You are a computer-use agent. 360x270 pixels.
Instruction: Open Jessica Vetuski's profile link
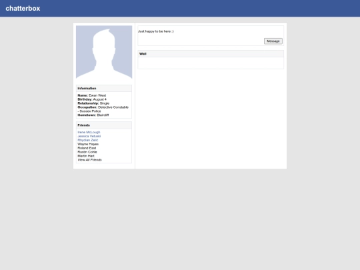89,136
